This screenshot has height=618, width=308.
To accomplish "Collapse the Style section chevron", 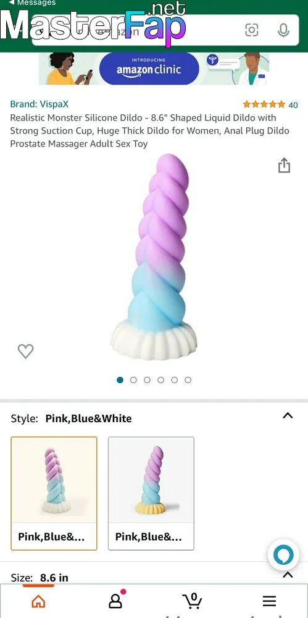I will coord(288,415).
